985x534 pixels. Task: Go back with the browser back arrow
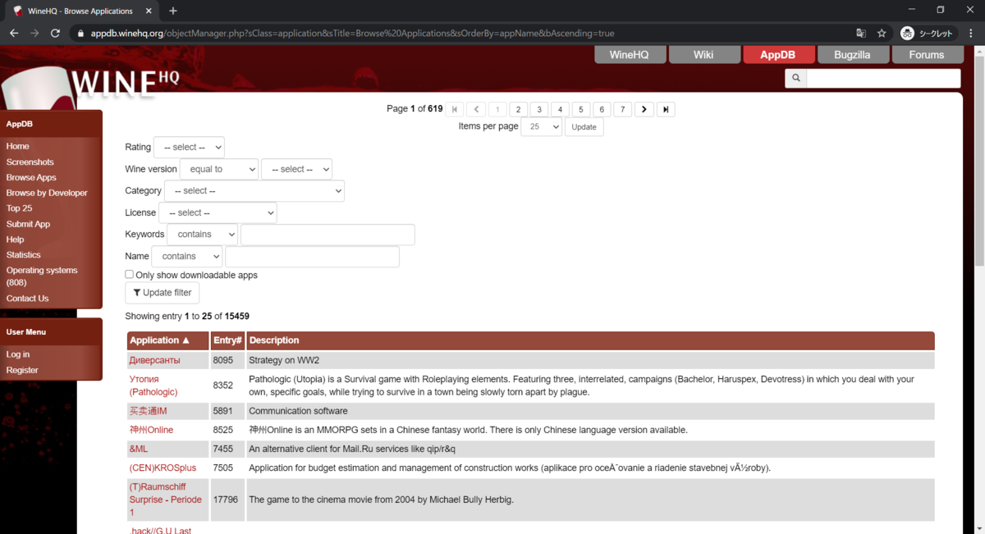[x=14, y=34]
